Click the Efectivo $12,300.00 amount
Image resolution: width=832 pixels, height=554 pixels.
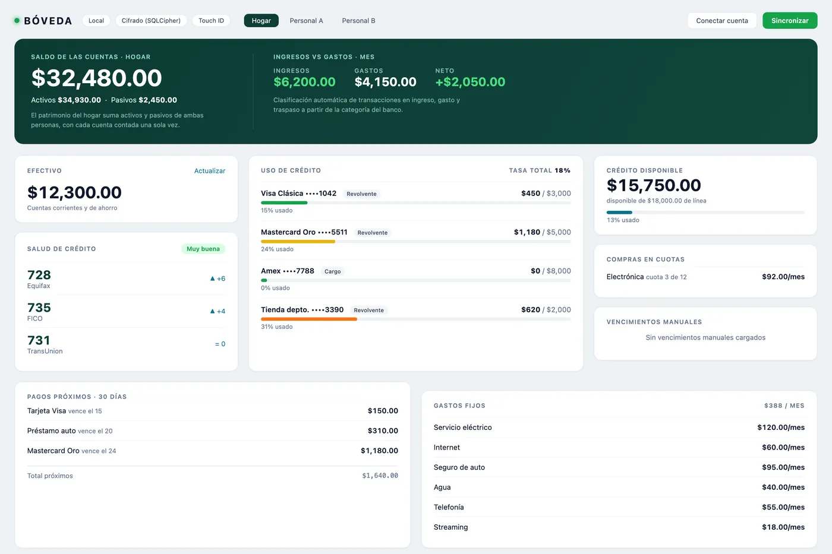[74, 192]
